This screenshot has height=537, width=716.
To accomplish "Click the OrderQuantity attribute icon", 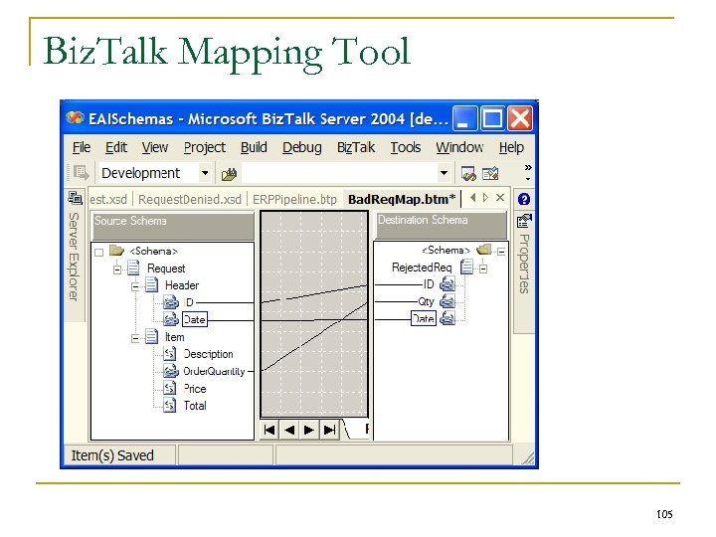I will pos(170,371).
